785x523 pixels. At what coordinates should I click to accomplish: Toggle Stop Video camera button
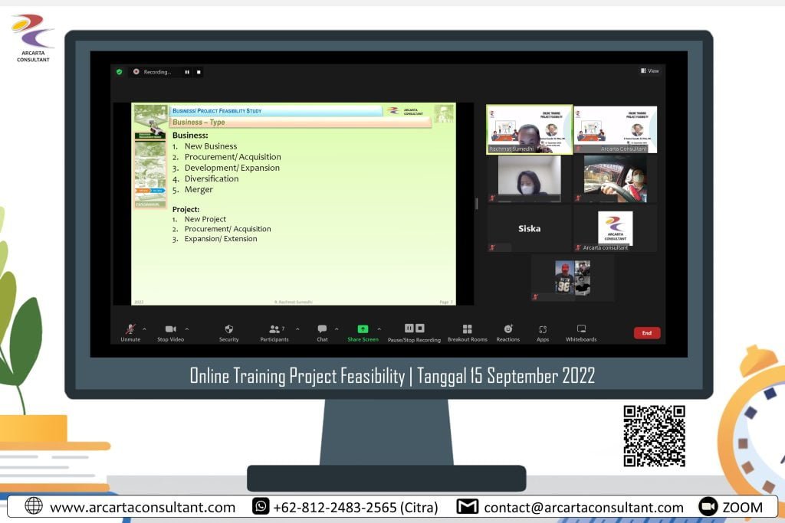pyautogui.click(x=170, y=329)
